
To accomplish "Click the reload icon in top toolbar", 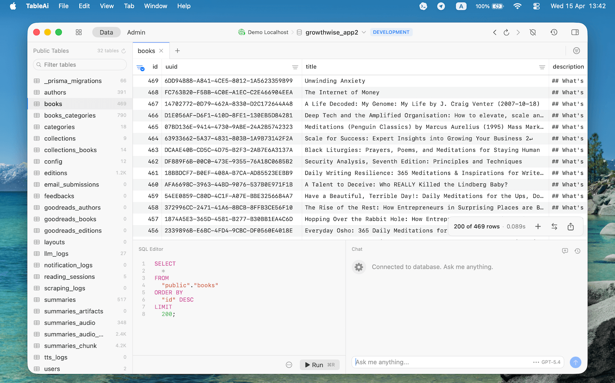I will (x=506, y=32).
